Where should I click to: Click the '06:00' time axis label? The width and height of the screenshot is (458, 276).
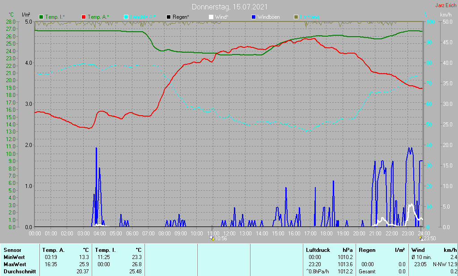coord(132,234)
